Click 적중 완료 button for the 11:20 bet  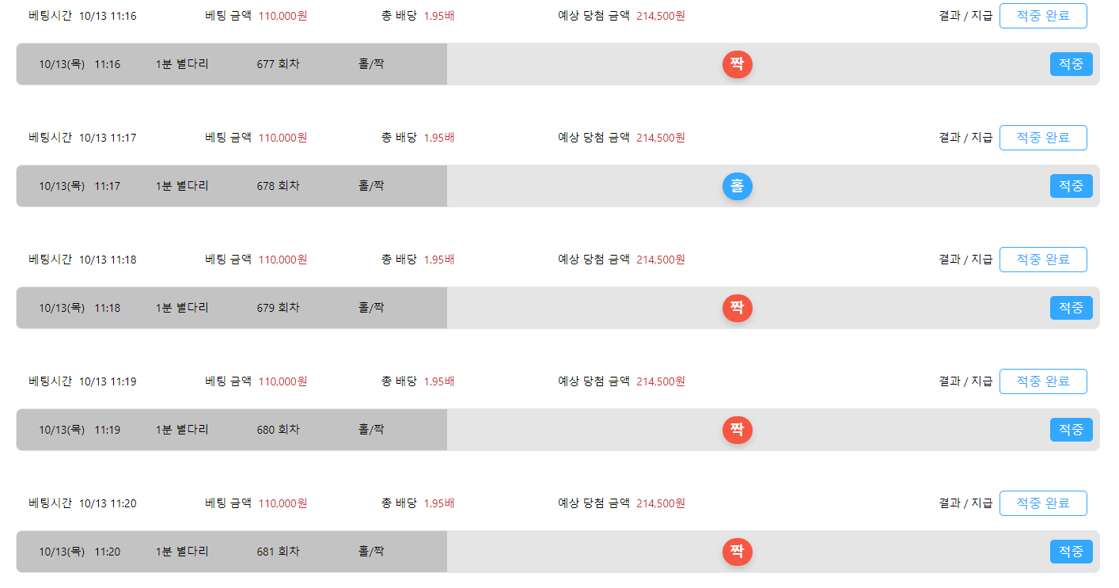[x=1042, y=503]
